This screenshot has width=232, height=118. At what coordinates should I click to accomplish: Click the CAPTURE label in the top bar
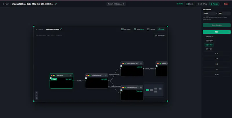point(180,4)
